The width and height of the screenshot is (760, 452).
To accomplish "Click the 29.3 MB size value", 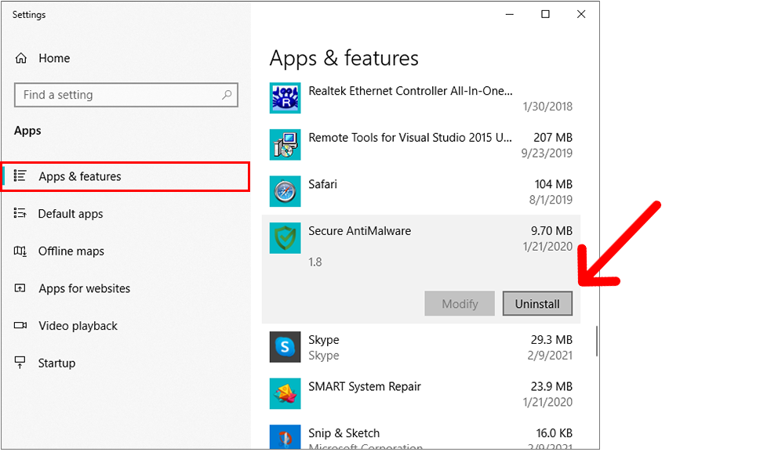I will (x=551, y=340).
